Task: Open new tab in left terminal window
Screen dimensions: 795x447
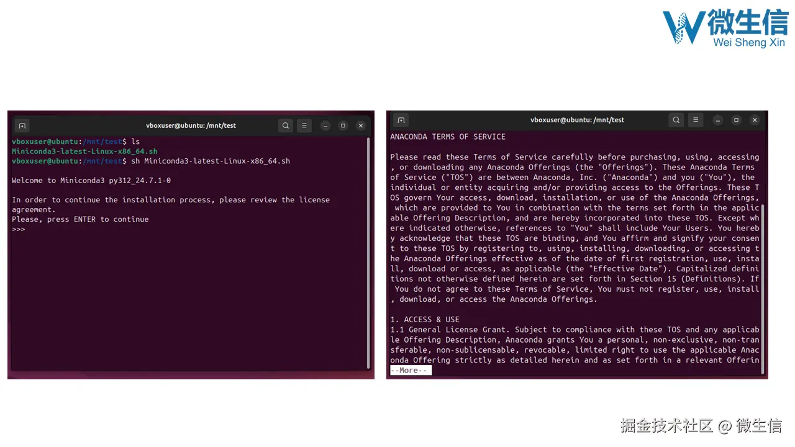Action: pyautogui.click(x=22, y=125)
